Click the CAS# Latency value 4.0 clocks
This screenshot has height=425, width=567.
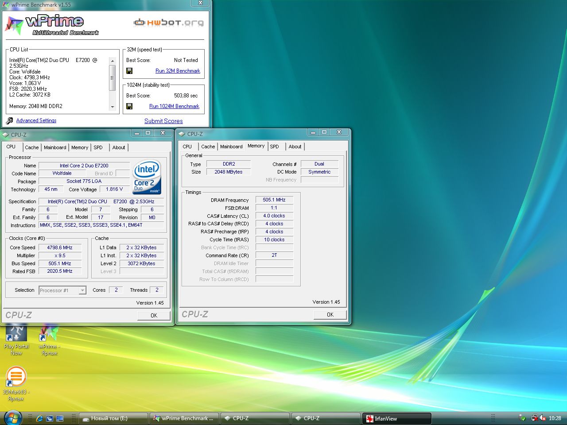274,216
